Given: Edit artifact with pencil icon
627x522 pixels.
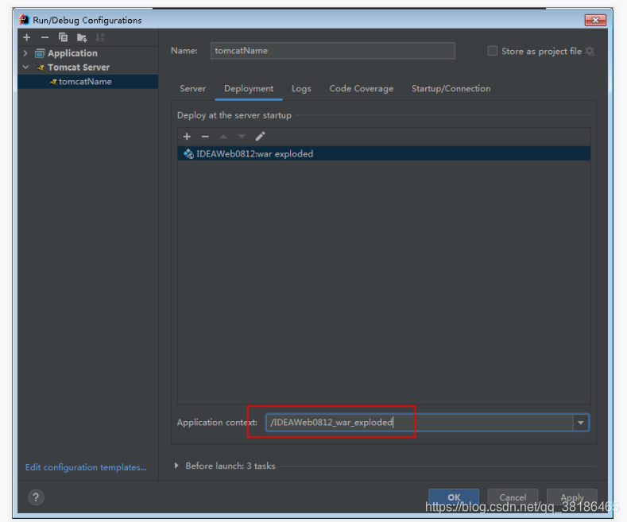Looking at the screenshot, I should pos(260,137).
